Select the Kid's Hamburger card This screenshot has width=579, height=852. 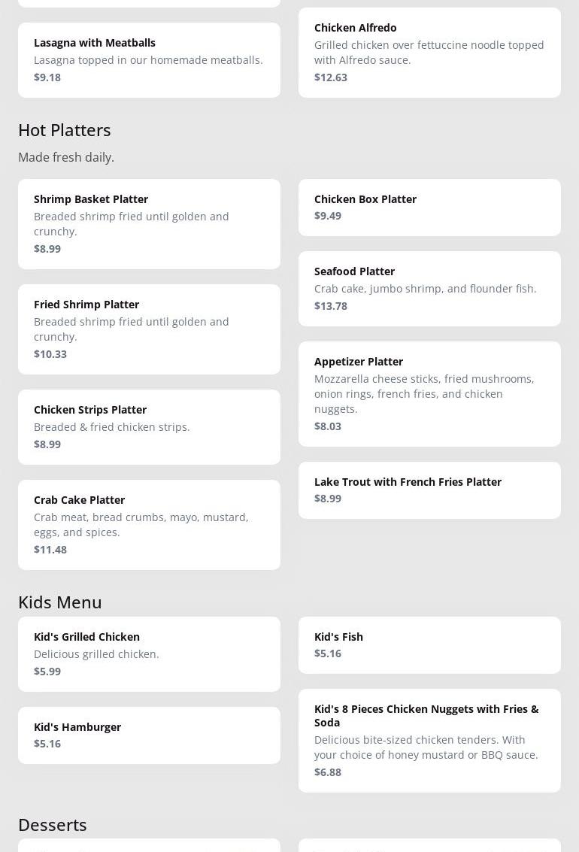[149, 735]
